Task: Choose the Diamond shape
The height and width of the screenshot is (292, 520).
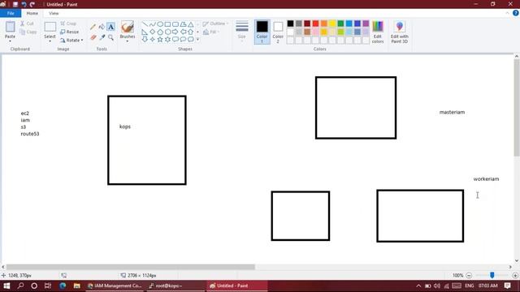Action: (152, 32)
